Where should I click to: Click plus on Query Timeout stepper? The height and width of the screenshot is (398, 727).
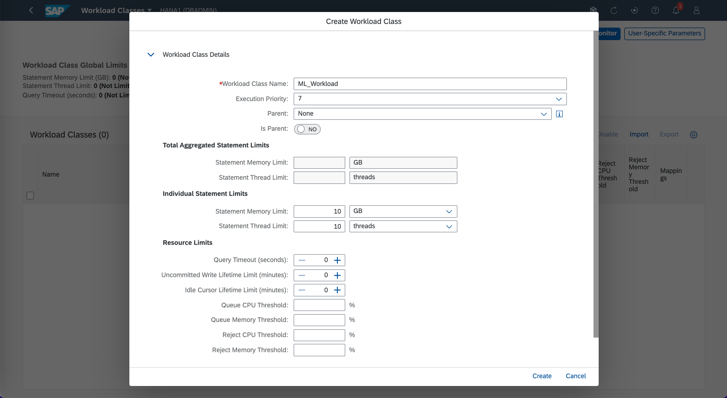click(x=337, y=260)
